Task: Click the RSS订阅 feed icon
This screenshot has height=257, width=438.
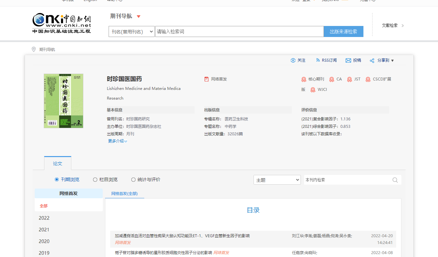Action: point(318,60)
